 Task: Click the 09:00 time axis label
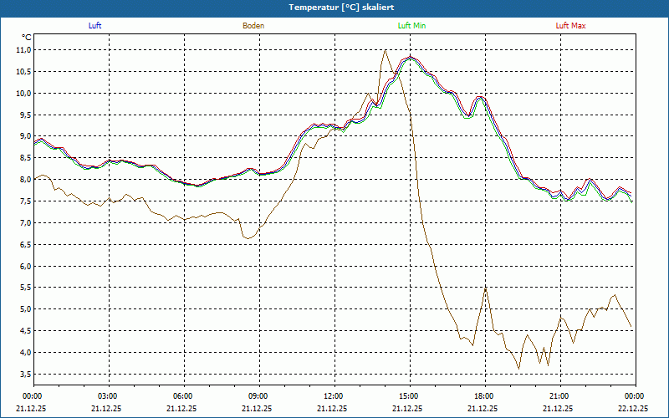[x=259, y=396]
